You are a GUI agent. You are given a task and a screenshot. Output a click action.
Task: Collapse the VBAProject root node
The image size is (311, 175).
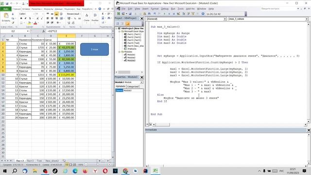pos(117,29)
